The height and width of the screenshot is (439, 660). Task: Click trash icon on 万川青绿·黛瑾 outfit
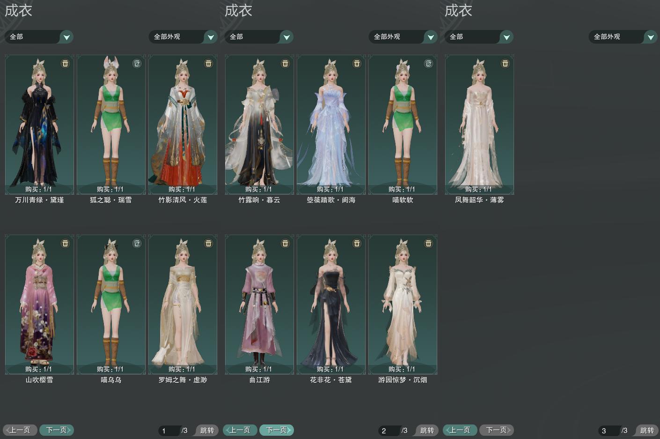[66, 63]
